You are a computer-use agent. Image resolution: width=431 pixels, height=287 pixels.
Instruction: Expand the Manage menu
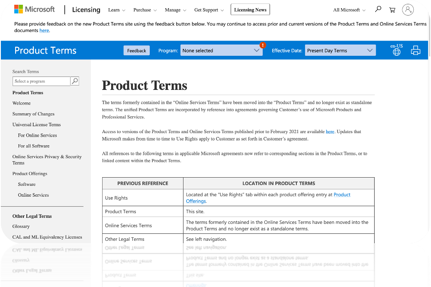(175, 10)
